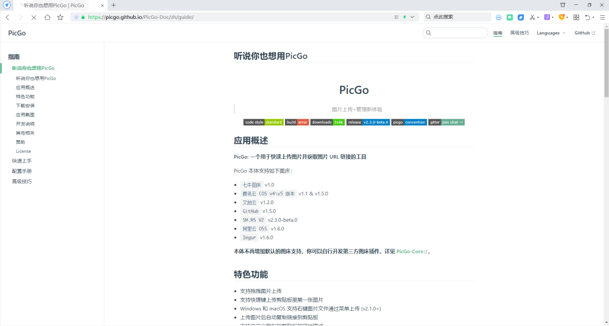Image resolution: width=609 pixels, height=326 pixels.
Task: Go back using the browser back arrow
Action: (x=7, y=17)
